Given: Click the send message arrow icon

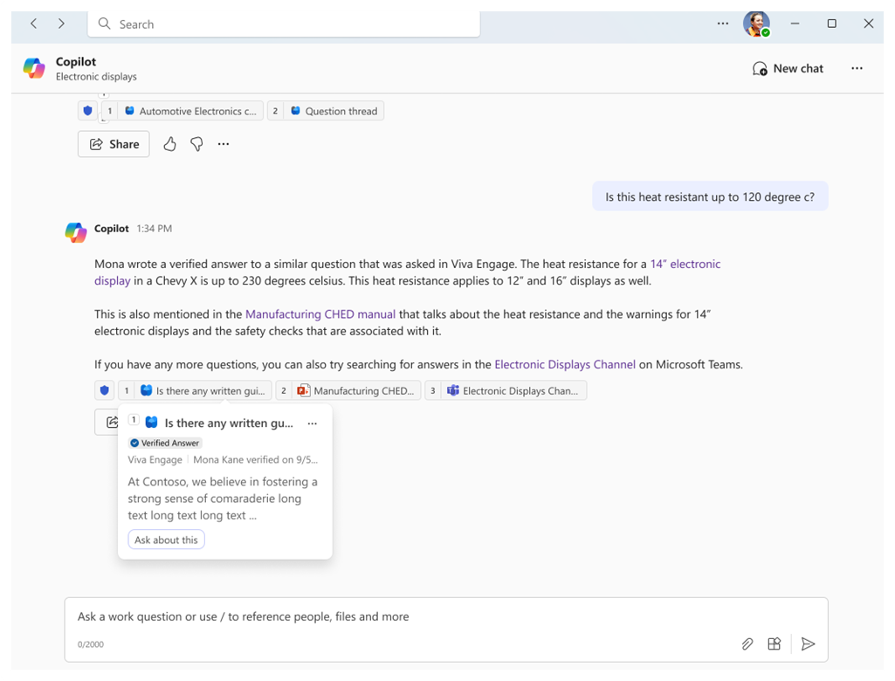Looking at the screenshot, I should [x=809, y=644].
